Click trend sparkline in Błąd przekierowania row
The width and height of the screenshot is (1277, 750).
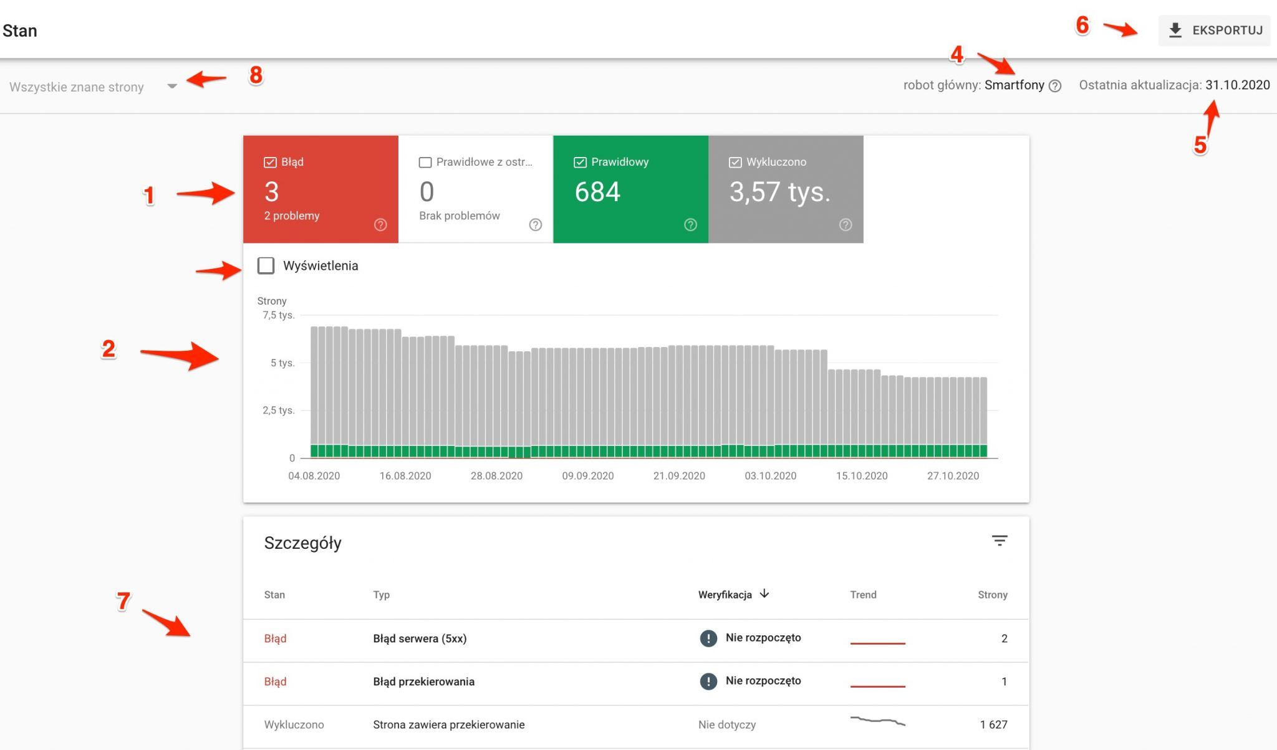(x=877, y=685)
